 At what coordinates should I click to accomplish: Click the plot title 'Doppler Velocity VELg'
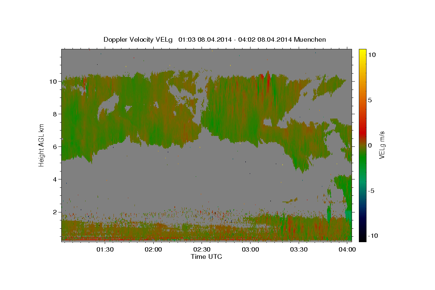[x=138, y=40]
